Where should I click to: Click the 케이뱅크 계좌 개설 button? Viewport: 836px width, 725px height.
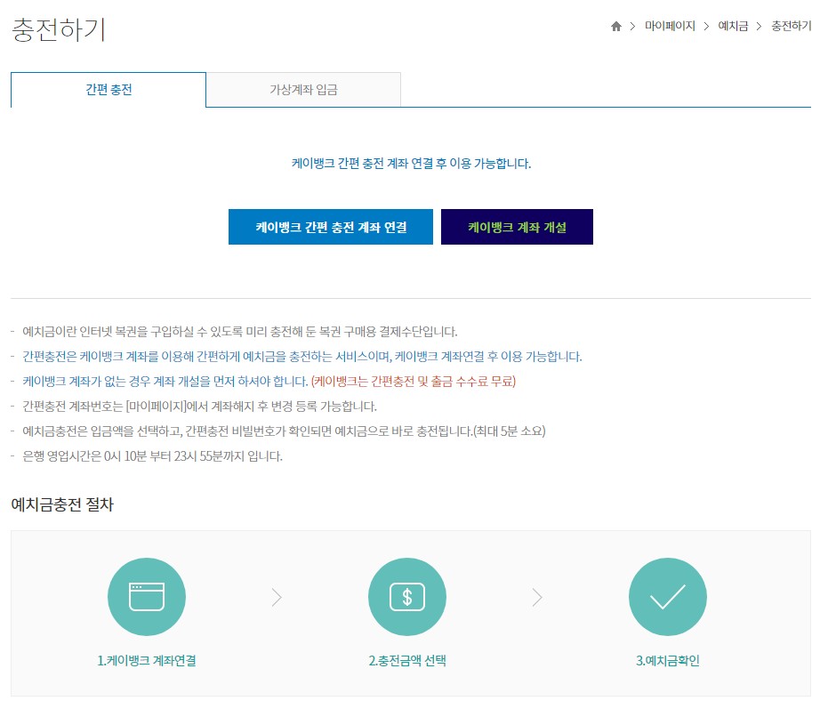point(517,227)
